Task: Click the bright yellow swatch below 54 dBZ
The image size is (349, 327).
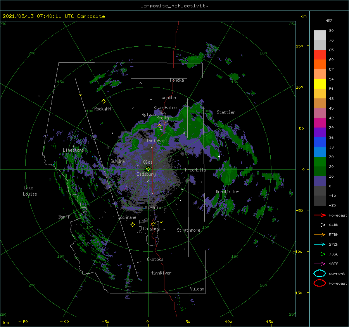Action: [320, 84]
